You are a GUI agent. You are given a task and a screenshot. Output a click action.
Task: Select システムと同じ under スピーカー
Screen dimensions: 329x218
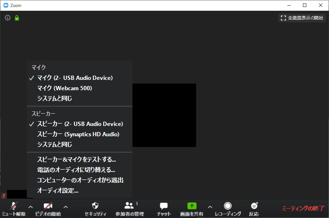(80, 144)
